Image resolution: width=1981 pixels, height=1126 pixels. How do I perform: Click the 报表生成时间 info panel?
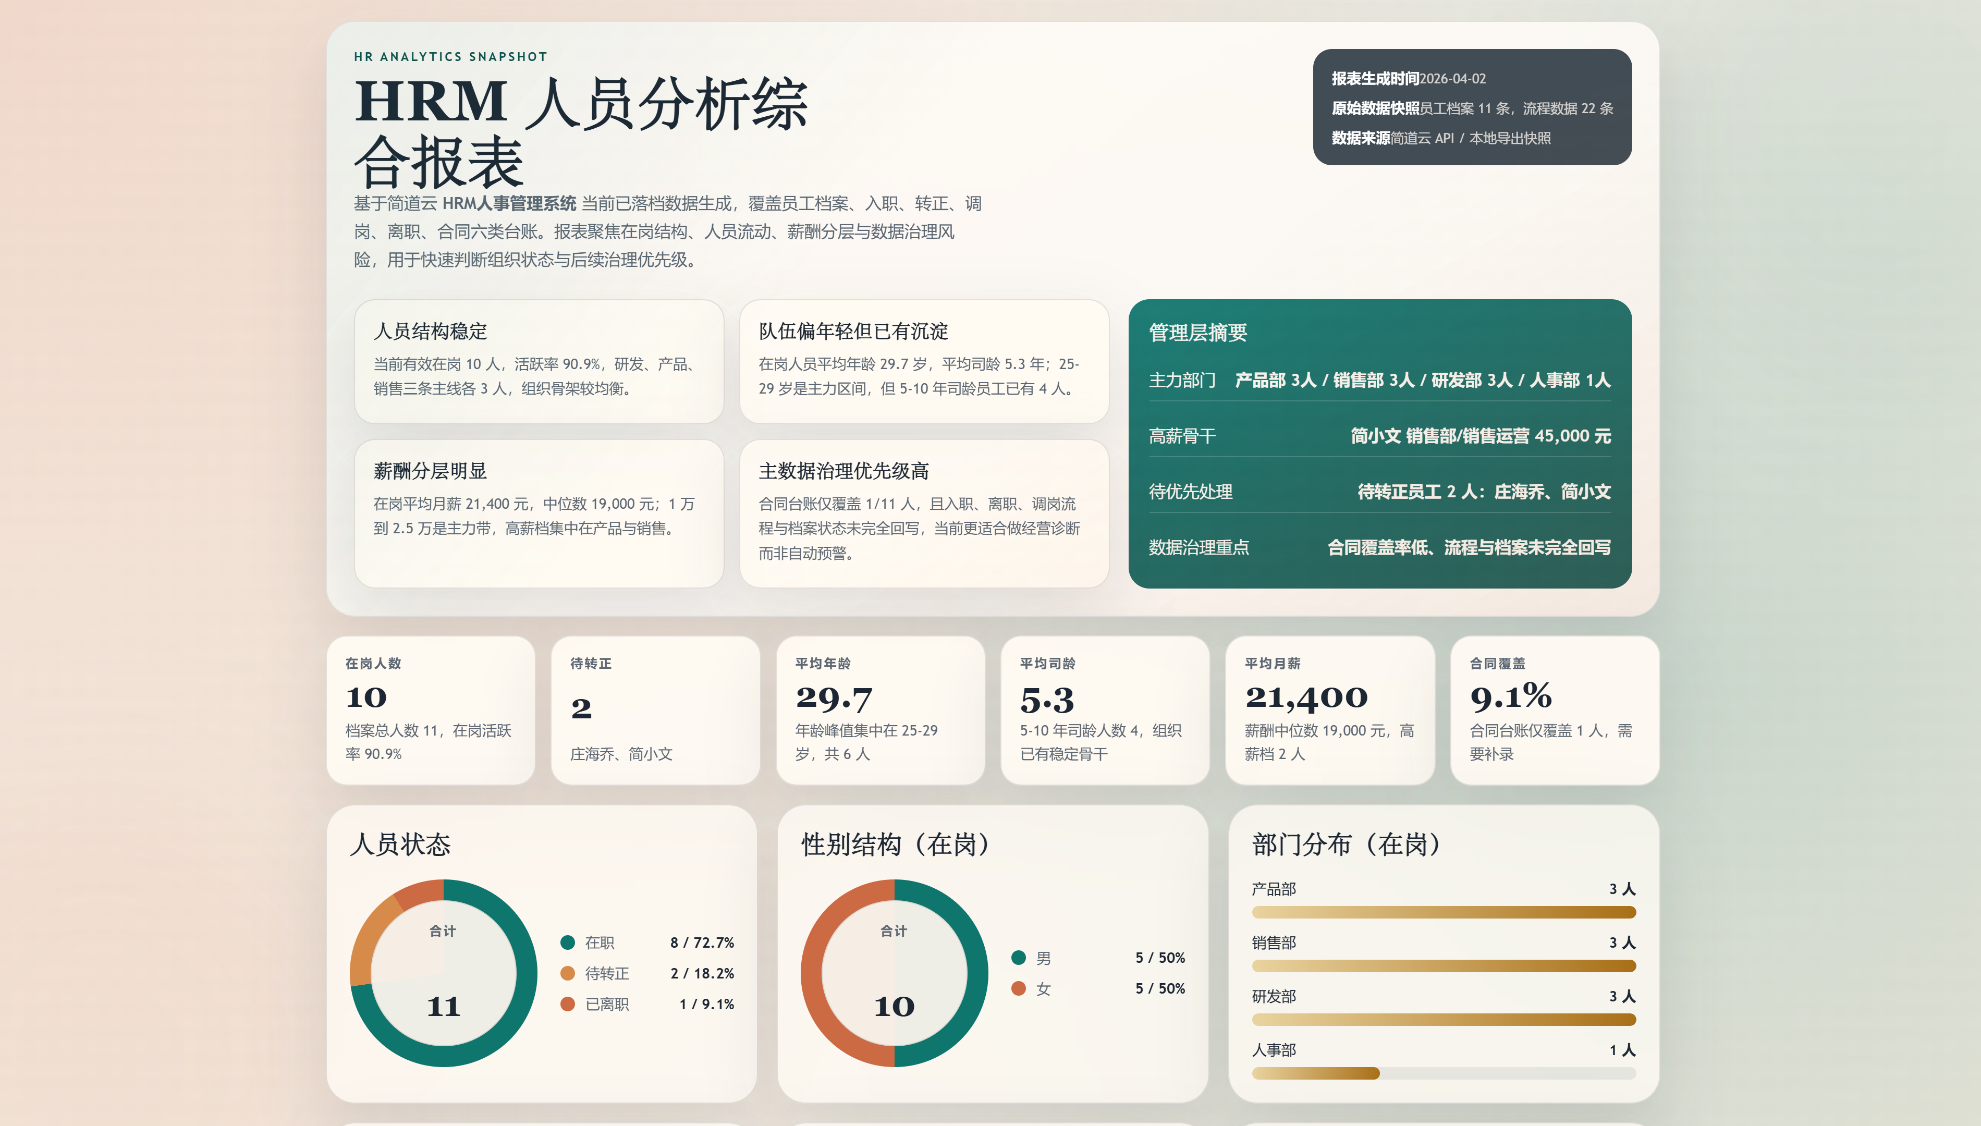pos(1472,107)
